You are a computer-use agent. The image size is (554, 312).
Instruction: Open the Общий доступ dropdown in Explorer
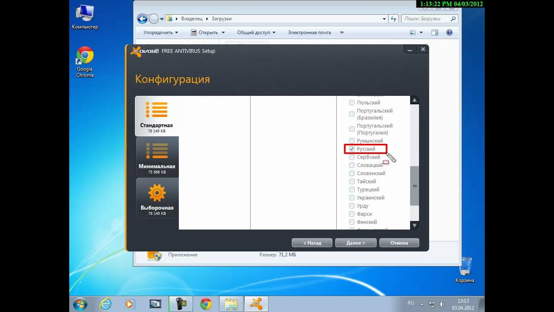point(256,32)
